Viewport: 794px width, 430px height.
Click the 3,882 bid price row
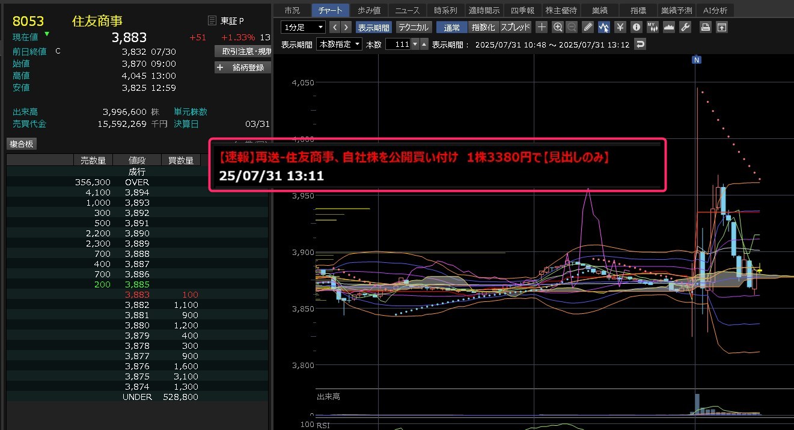click(x=137, y=305)
